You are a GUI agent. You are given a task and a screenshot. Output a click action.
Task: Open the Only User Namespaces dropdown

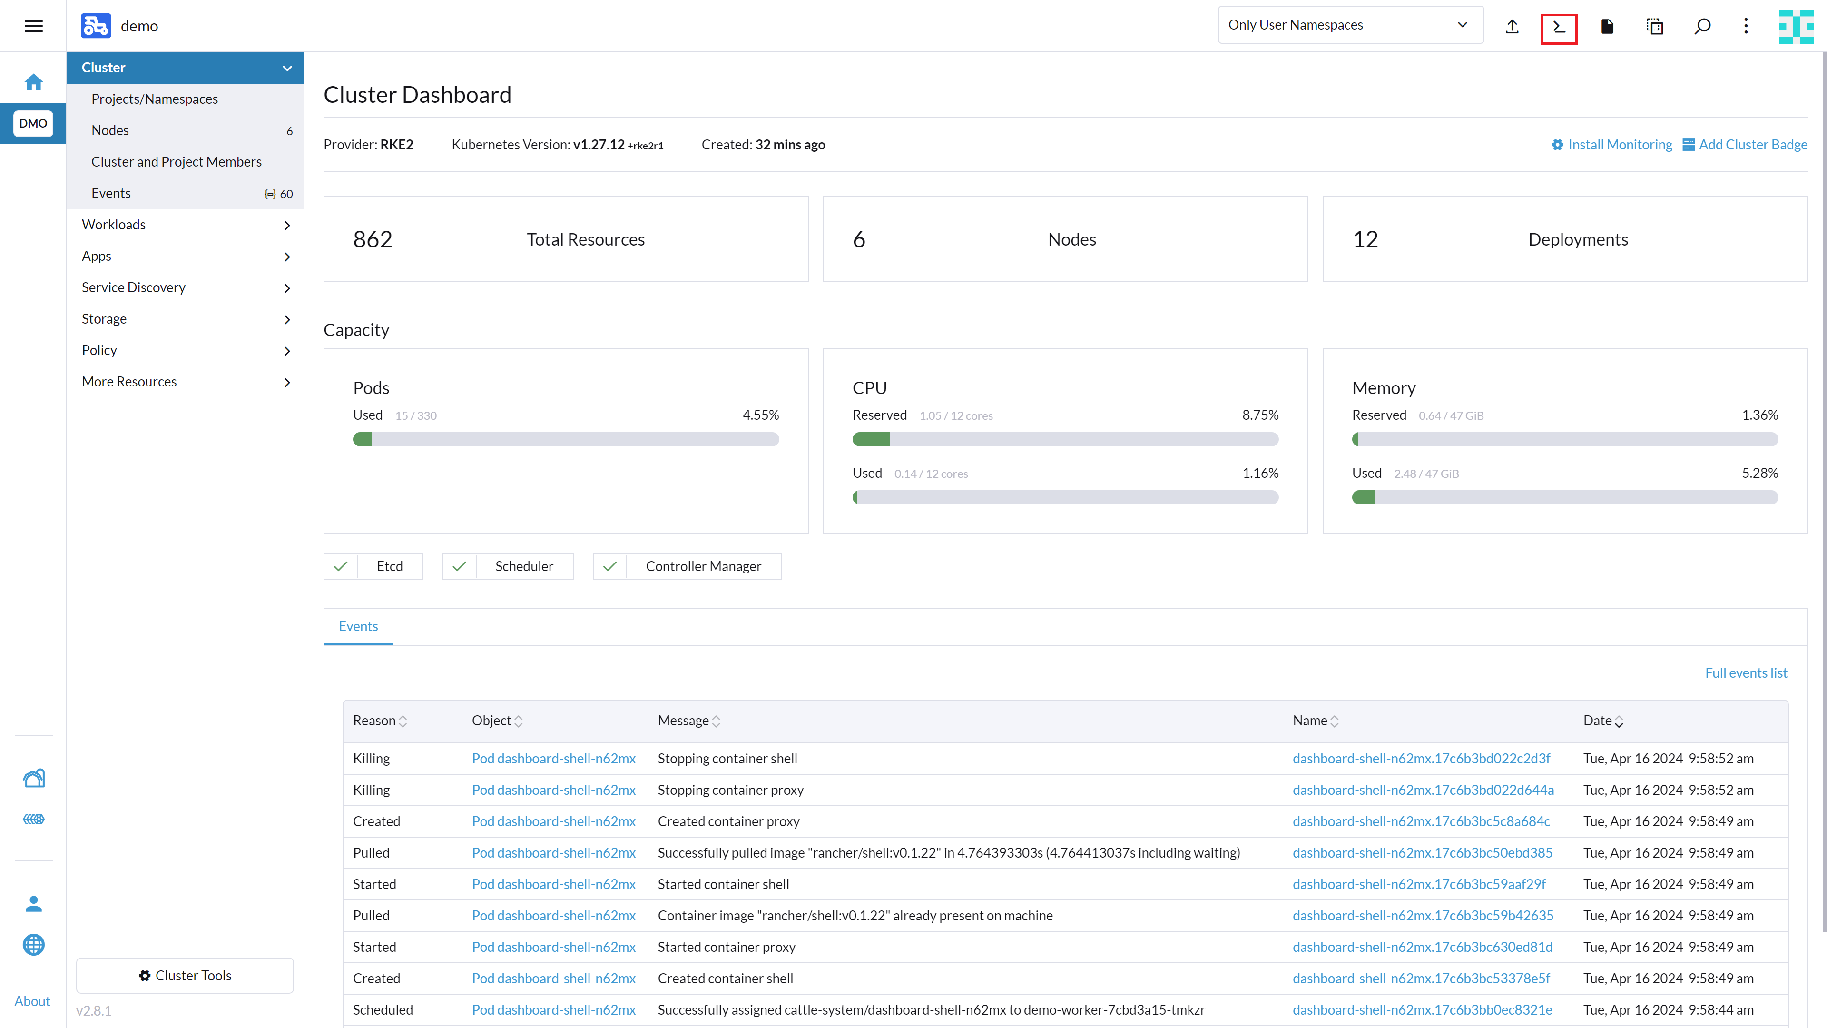[x=1350, y=26]
